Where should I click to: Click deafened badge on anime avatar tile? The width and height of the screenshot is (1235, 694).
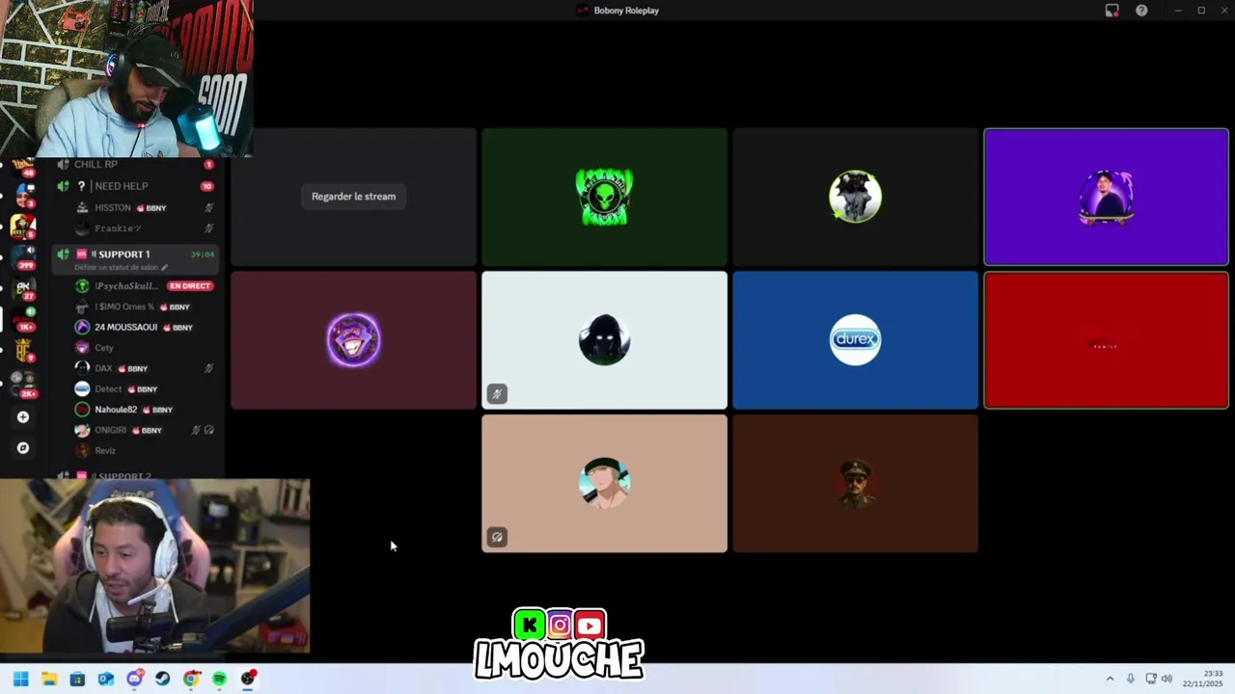[x=497, y=537]
